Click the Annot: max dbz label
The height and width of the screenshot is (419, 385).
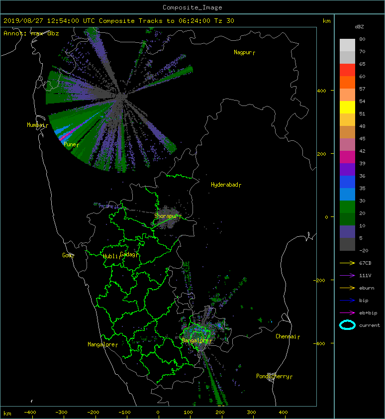coord(31,33)
